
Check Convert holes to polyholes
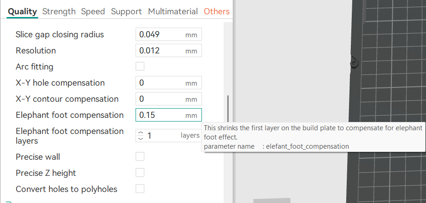coord(140,189)
